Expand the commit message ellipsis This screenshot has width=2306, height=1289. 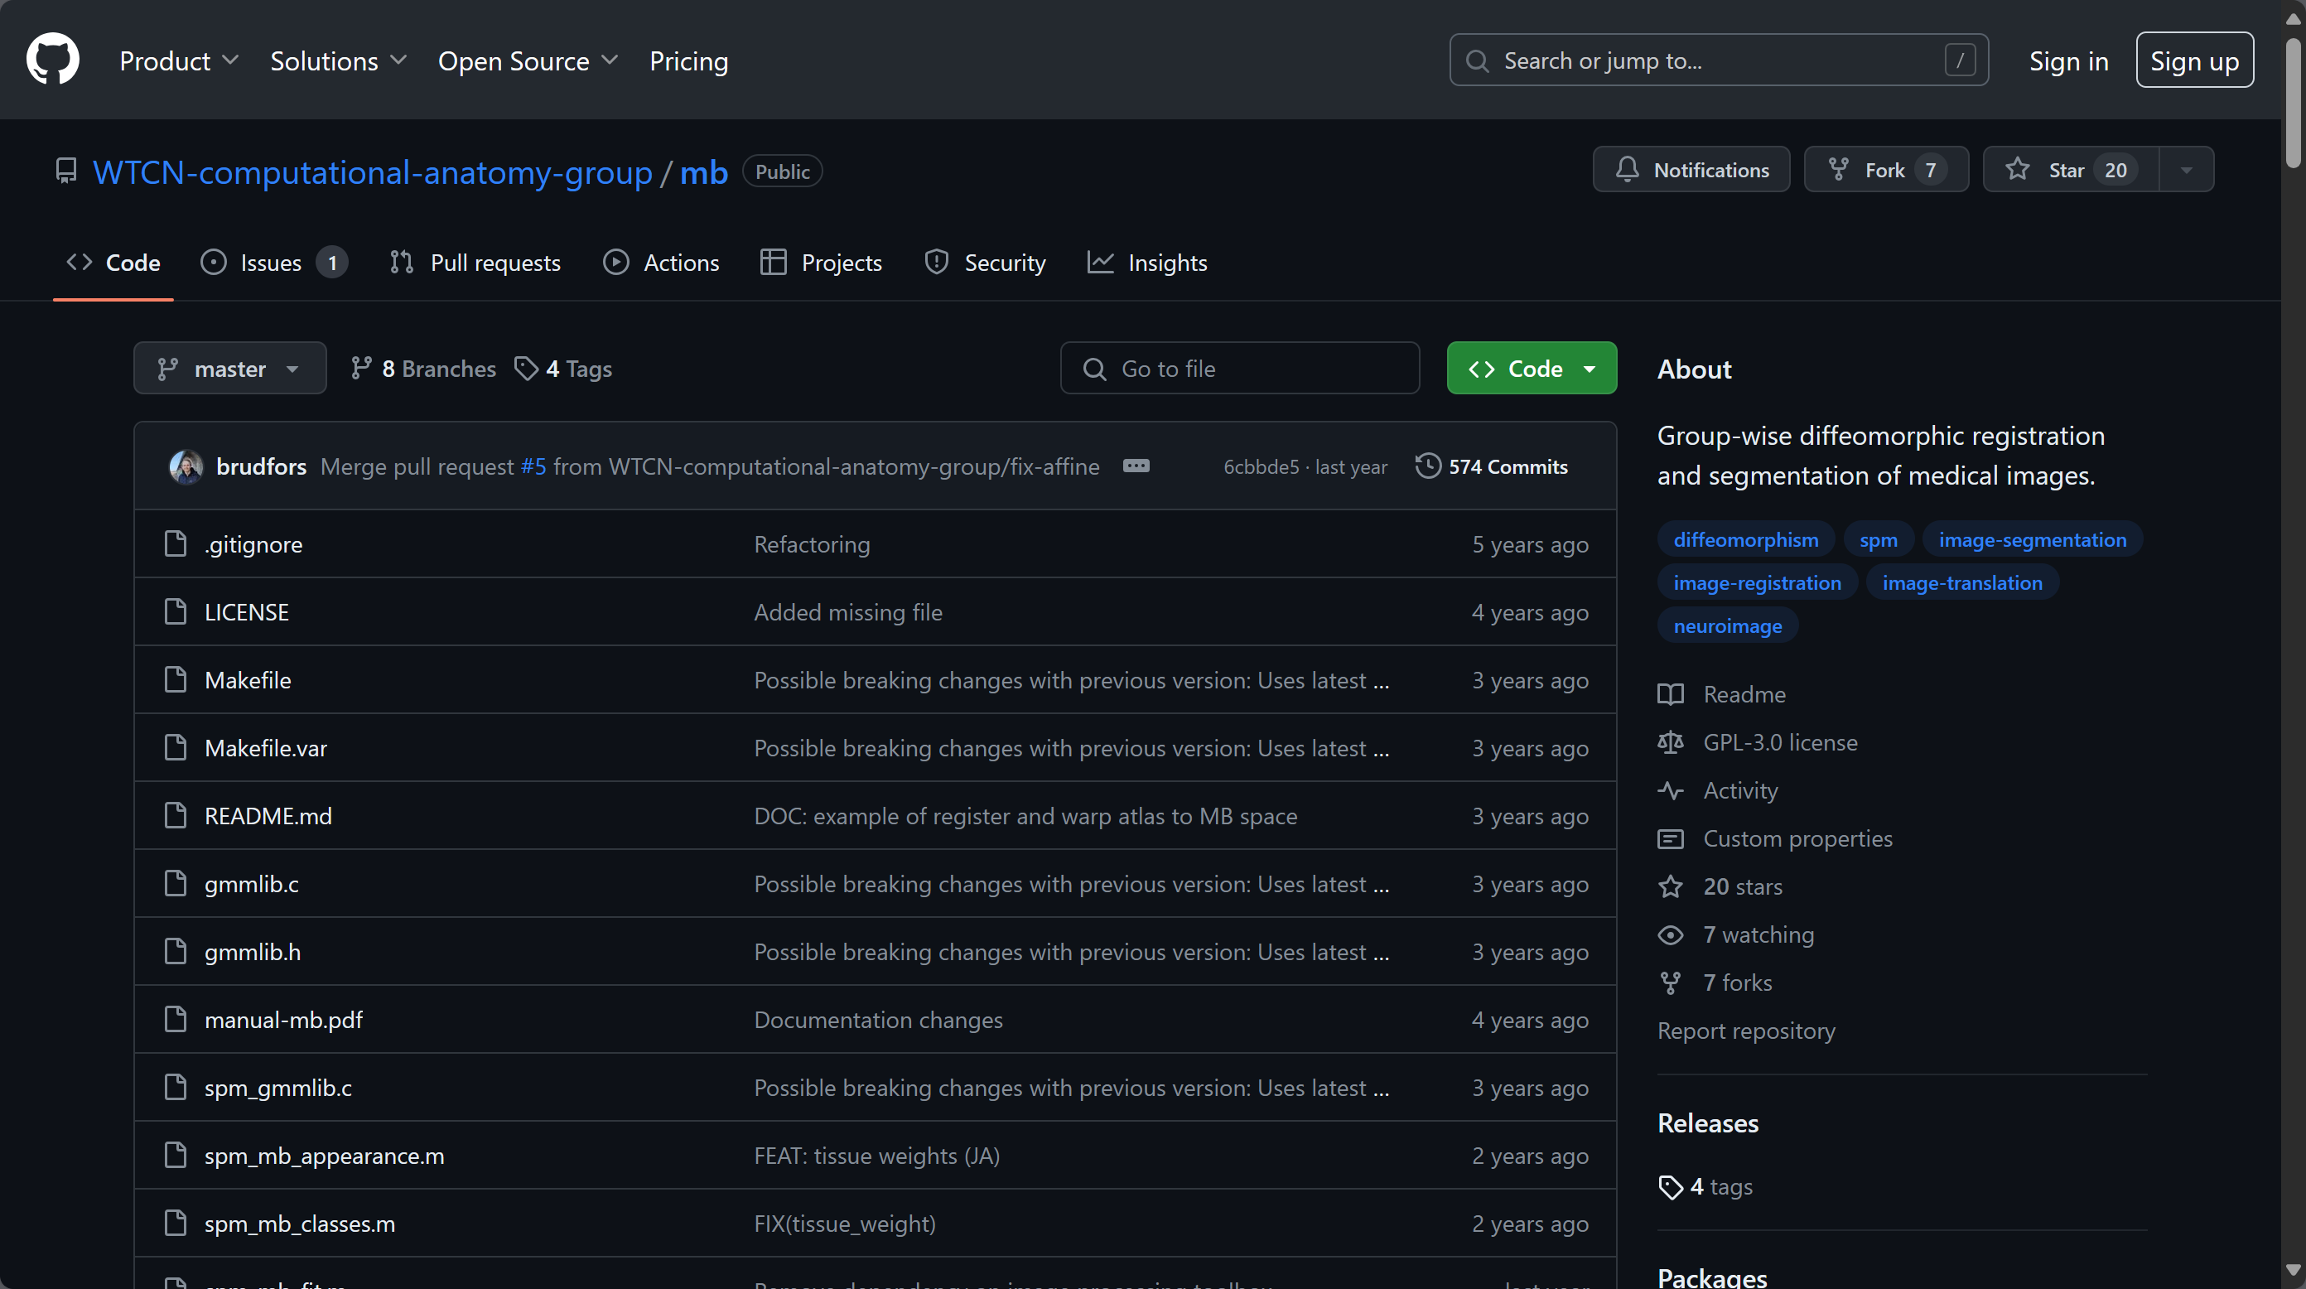pyautogui.click(x=1136, y=466)
